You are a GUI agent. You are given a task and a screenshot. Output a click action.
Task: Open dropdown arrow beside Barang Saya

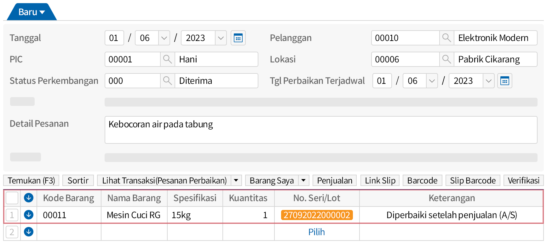pyautogui.click(x=303, y=181)
